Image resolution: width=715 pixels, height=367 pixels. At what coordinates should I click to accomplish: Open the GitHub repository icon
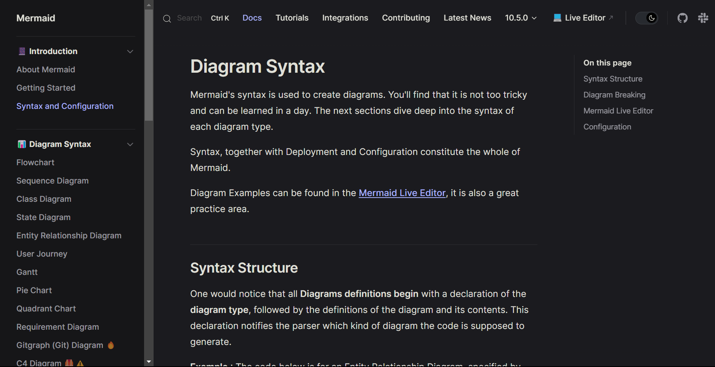coord(682,18)
